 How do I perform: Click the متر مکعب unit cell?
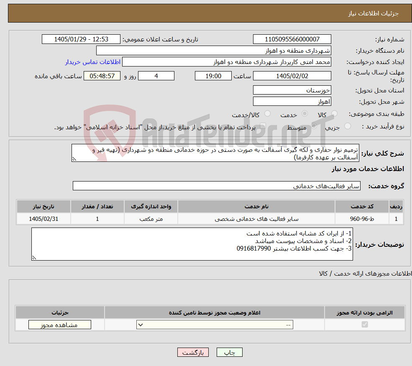[151, 219]
